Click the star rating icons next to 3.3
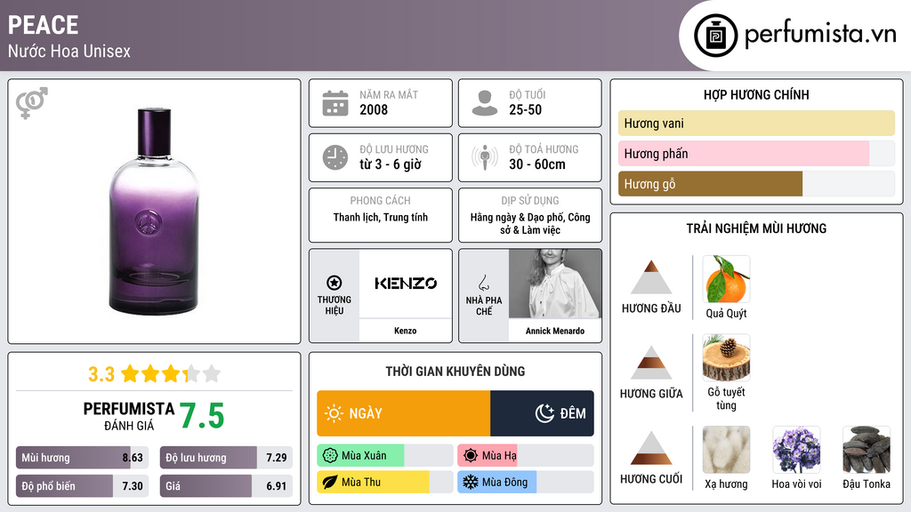The height and width of the screenshot is (512, 911). pyautogui.click(x=171, y=373)
